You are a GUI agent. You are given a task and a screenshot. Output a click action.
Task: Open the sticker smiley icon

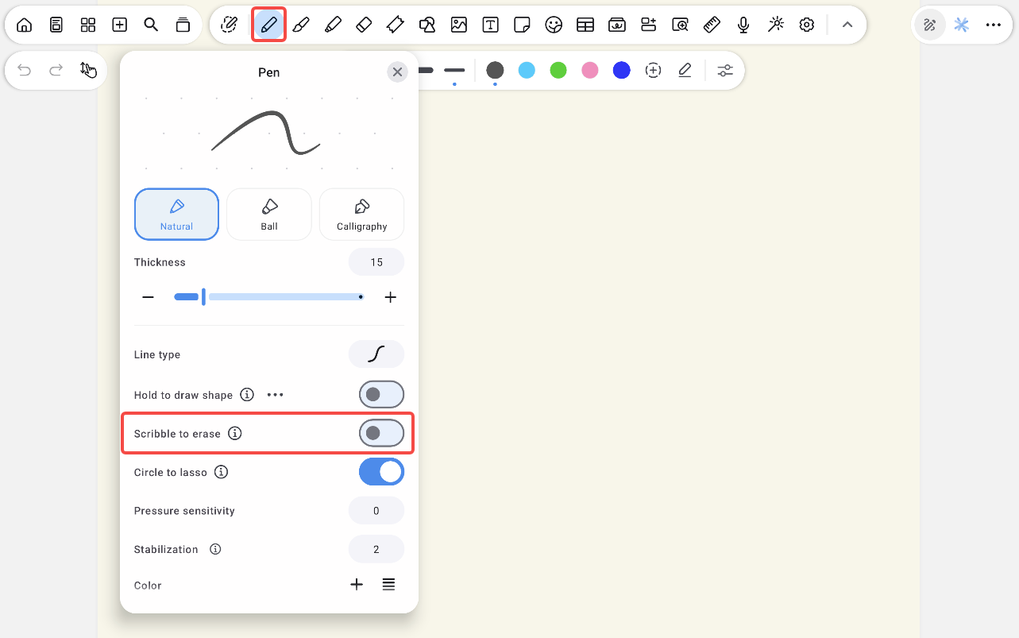(x=554, y=25)
